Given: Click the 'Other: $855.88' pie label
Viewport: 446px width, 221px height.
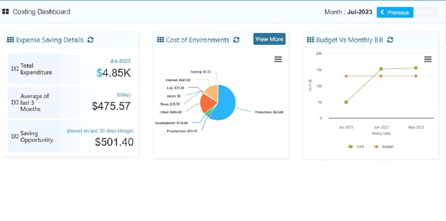Looking at the screenshot, I should click(x=171, y=112).
